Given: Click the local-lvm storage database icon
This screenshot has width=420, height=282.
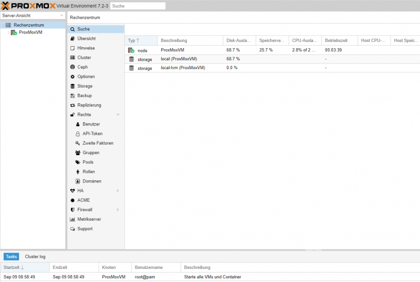Looking at the screenshot, I should pos(131,68).
